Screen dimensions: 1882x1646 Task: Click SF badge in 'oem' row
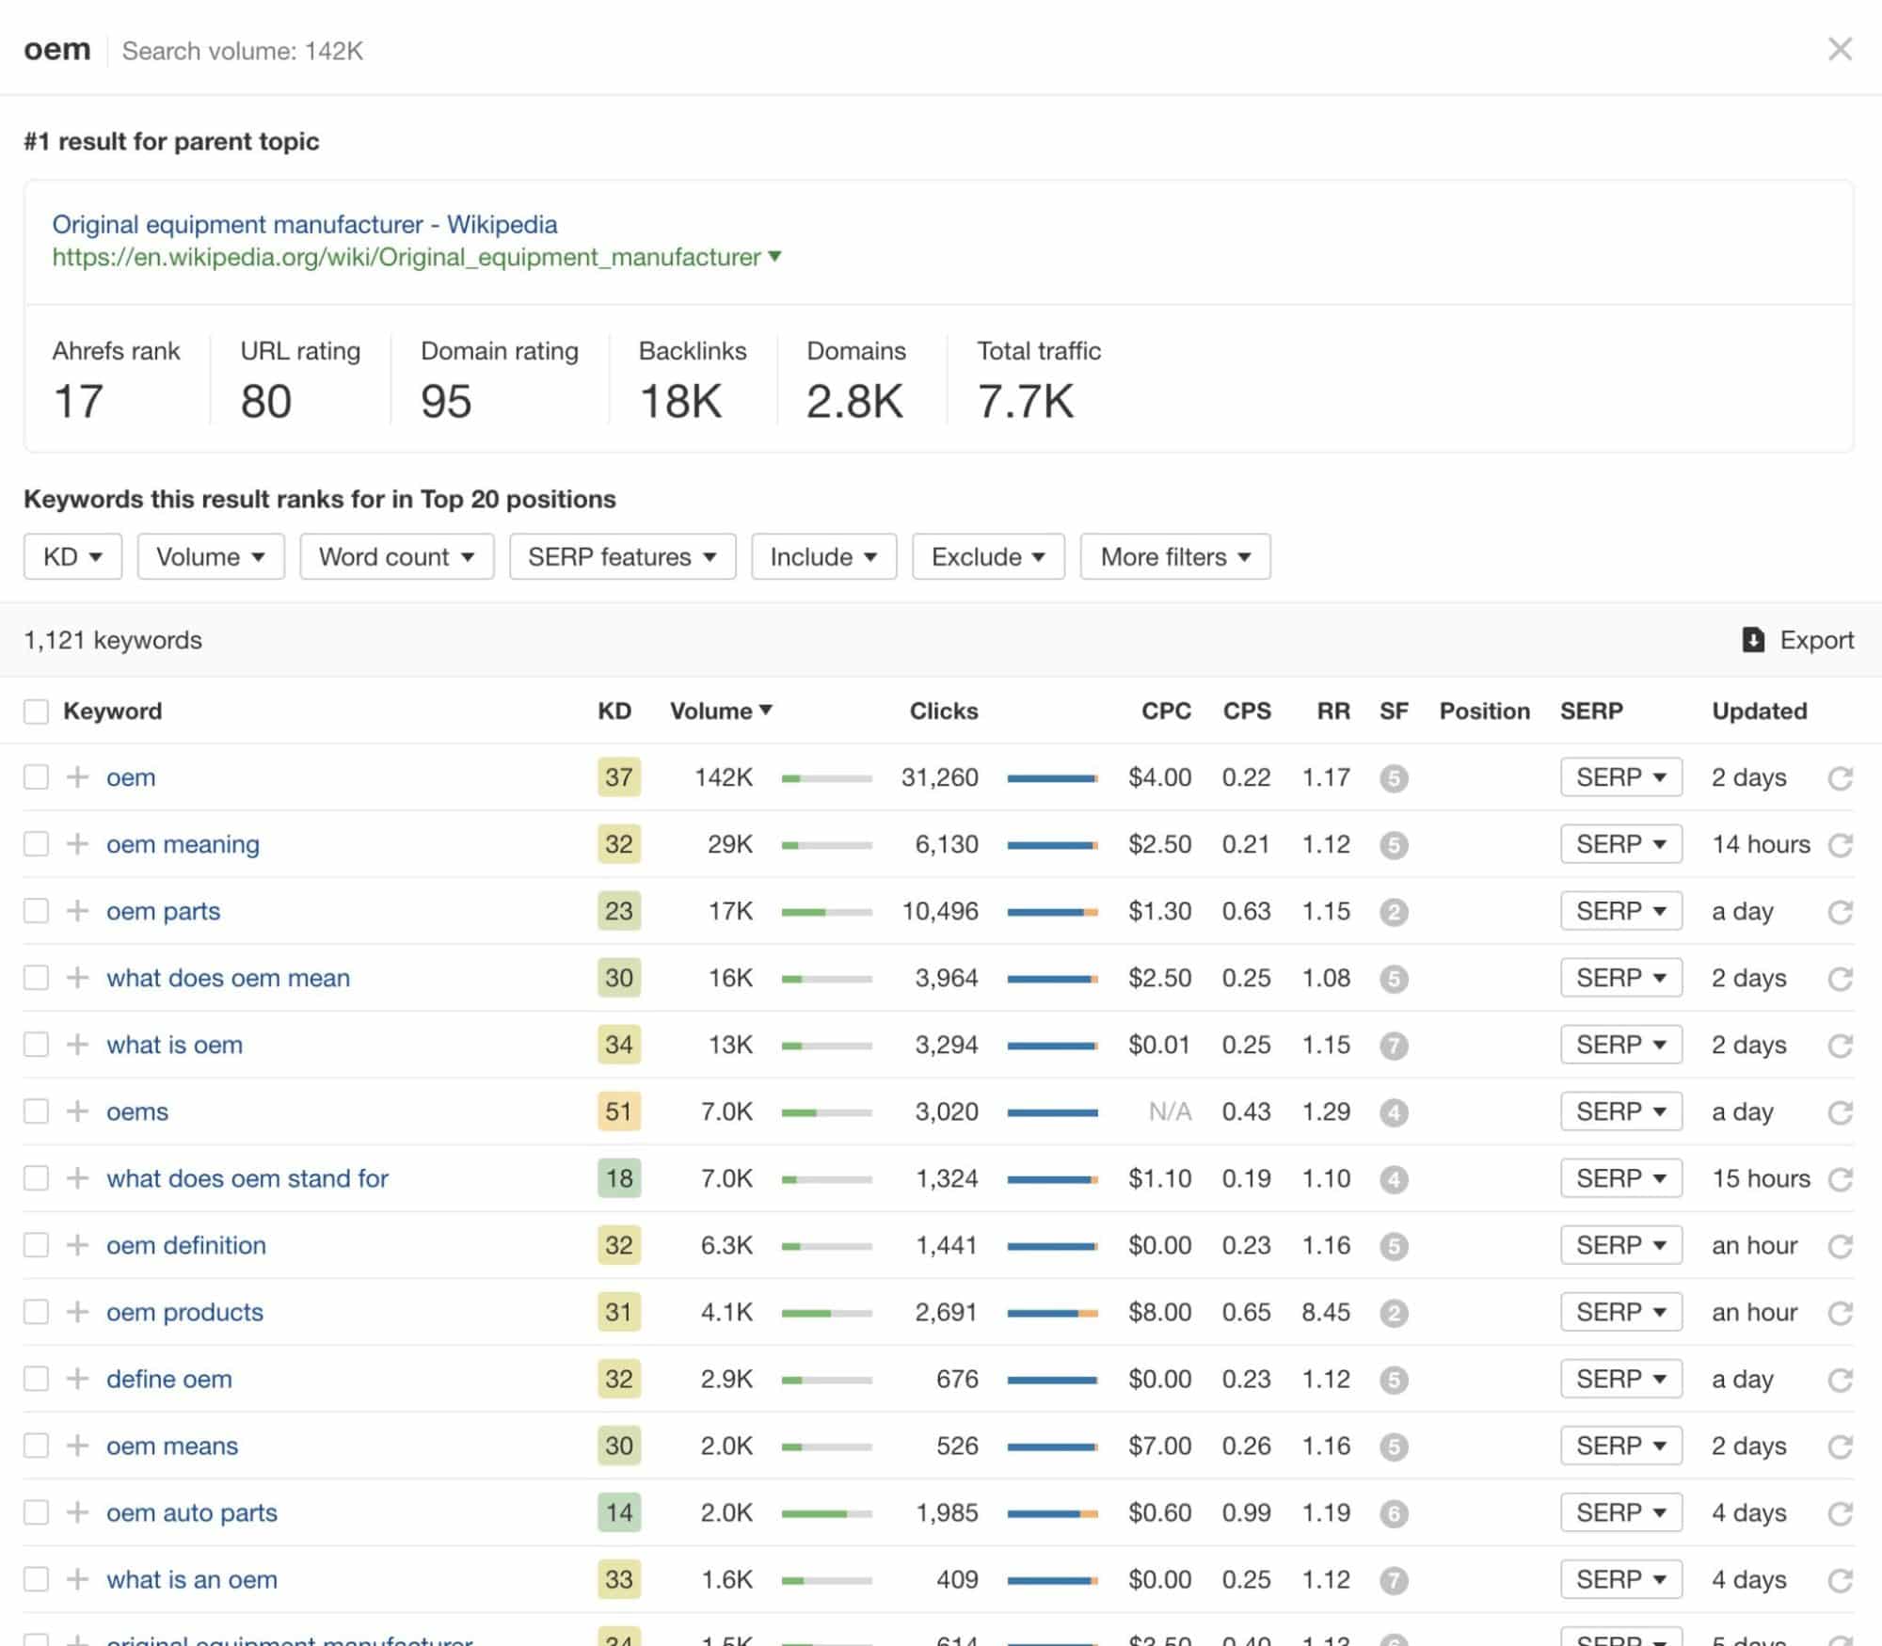point(1394,778)
